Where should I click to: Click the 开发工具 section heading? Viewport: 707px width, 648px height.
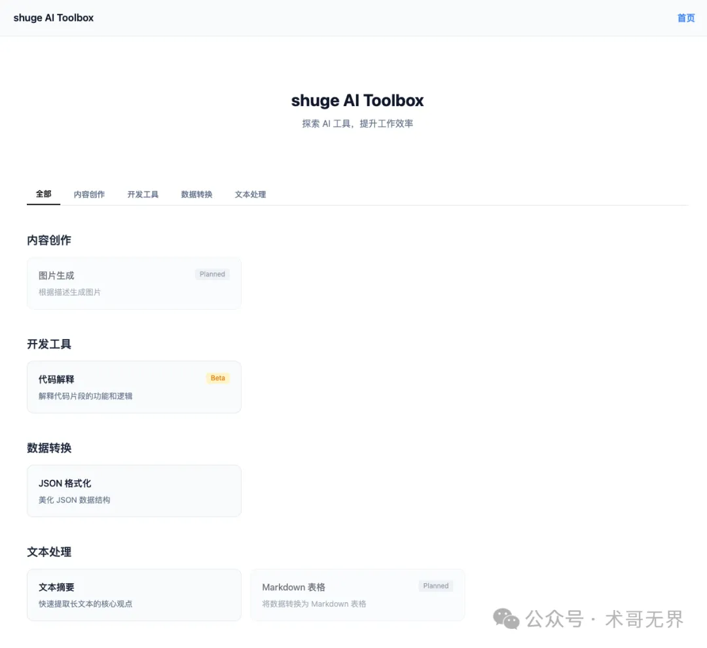(49, 344)
